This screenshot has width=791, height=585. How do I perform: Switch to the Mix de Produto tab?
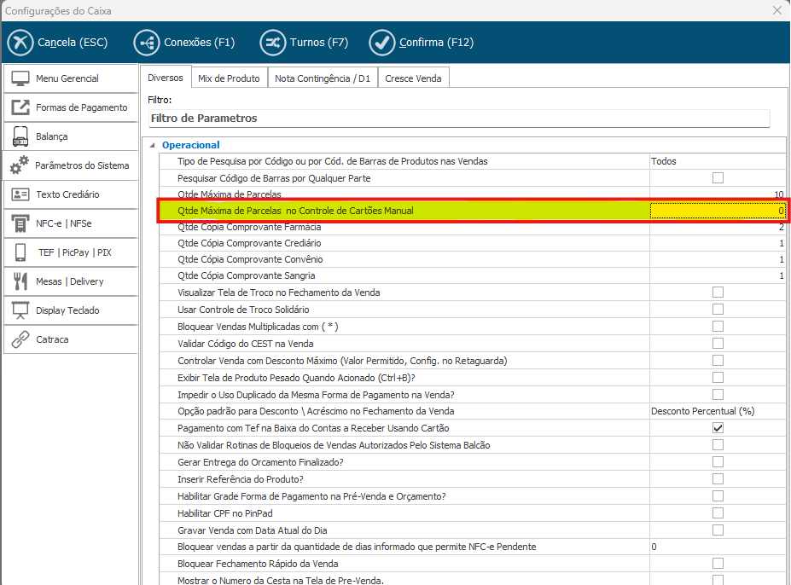229,78
